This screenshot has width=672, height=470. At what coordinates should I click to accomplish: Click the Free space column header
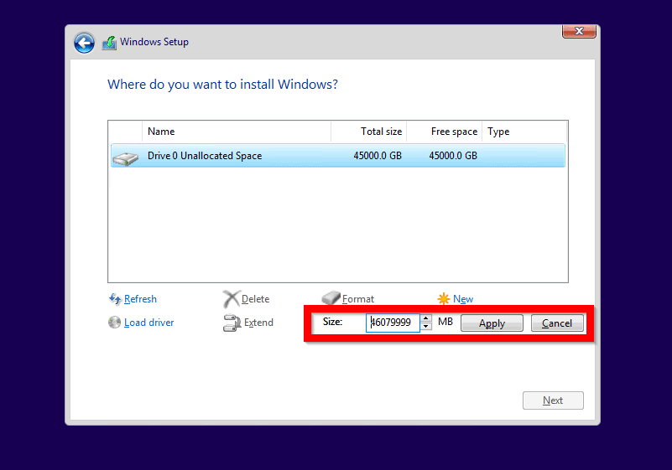click(445, 132)
